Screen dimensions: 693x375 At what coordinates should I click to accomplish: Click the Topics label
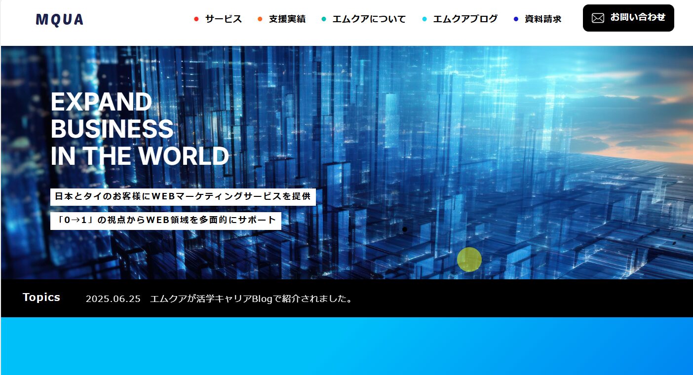click(x=41, y=298)
